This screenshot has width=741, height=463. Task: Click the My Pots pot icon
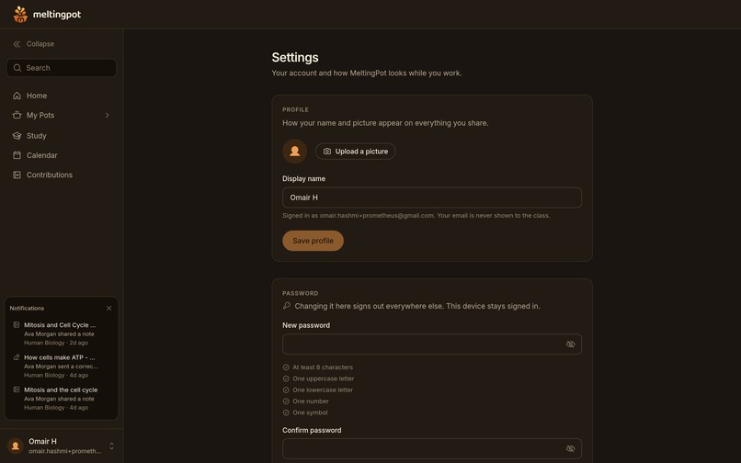pos(17,115)
